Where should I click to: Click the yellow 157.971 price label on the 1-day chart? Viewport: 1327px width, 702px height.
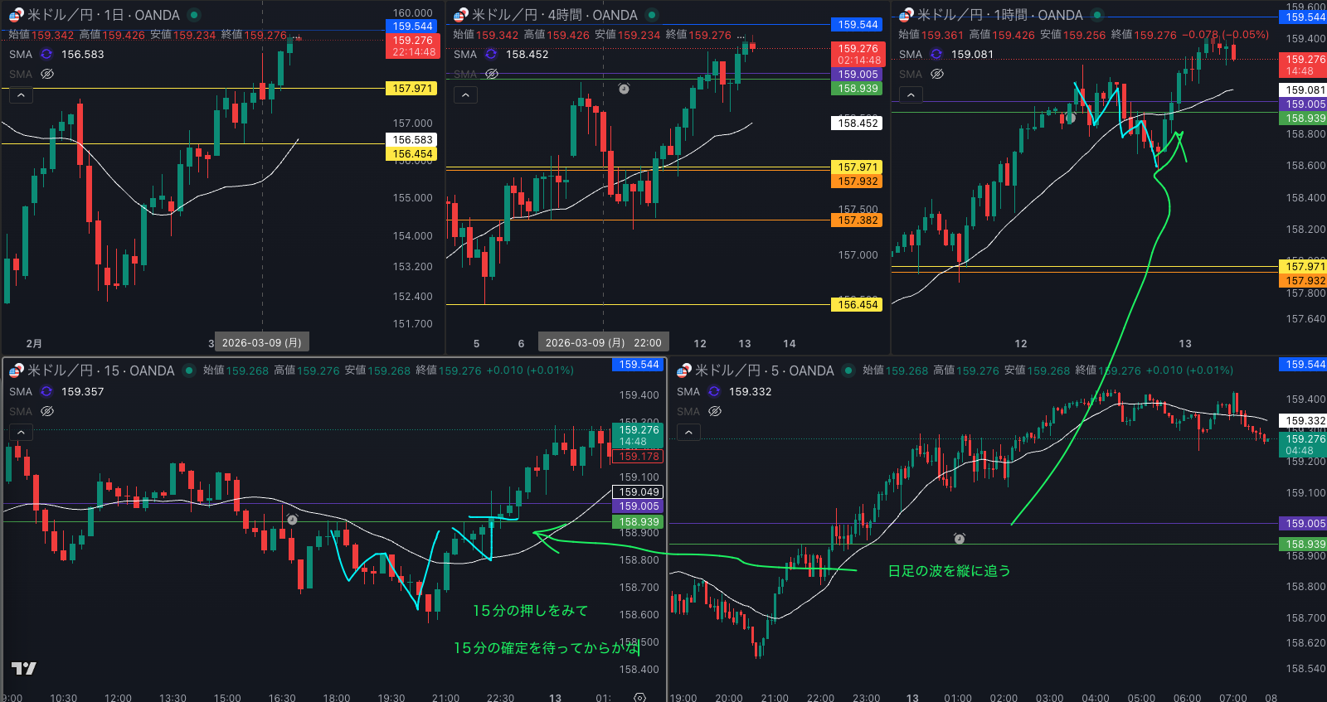[412, 89]
